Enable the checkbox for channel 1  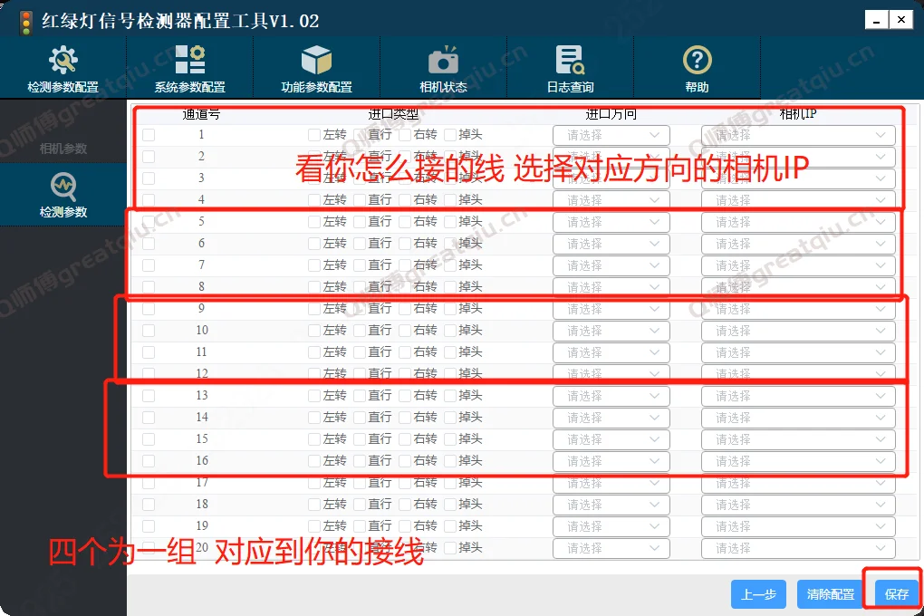149,134
